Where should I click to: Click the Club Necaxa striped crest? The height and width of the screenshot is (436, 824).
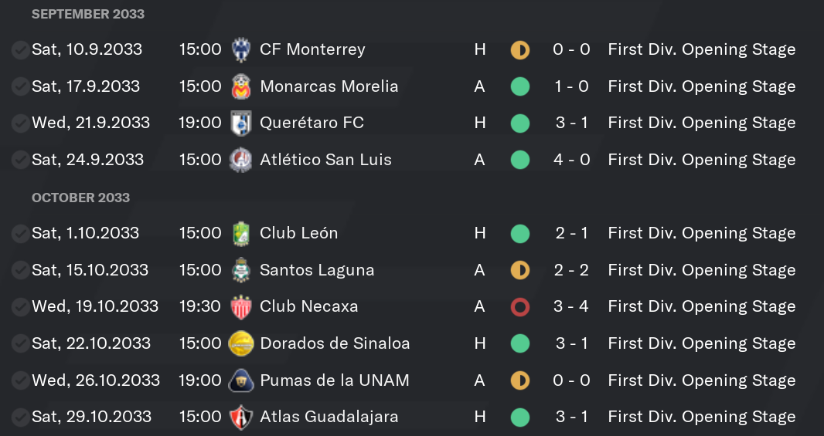tap(241, 307)
